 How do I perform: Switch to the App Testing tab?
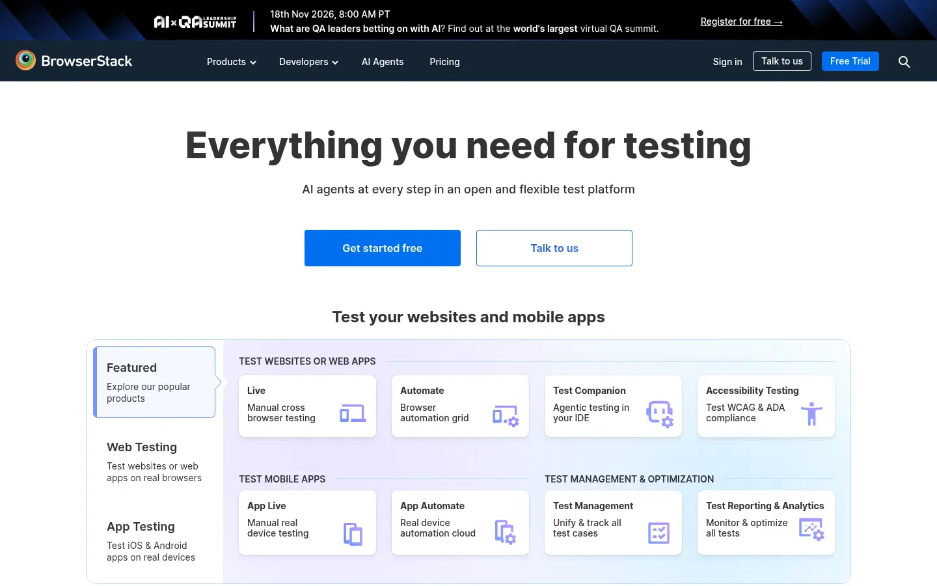tap(154, 541)
